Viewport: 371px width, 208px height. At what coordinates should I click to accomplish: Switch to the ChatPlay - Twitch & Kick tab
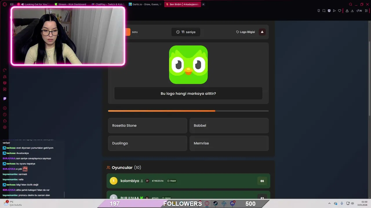coord(107,4)
